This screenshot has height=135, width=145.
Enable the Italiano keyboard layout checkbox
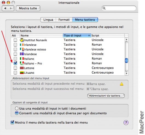[15, 59]
